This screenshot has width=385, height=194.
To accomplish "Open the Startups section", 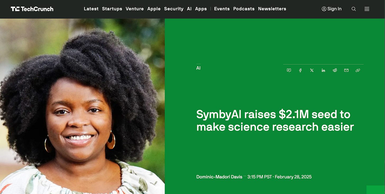I will point(112,9).
